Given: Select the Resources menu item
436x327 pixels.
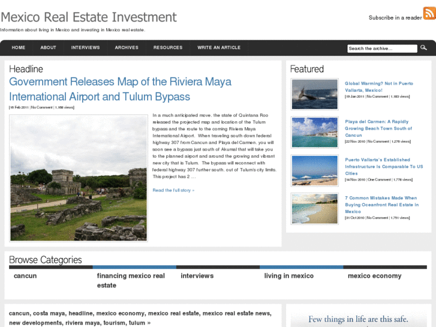Looking at the screenshot, I should [x=168, y=47].
